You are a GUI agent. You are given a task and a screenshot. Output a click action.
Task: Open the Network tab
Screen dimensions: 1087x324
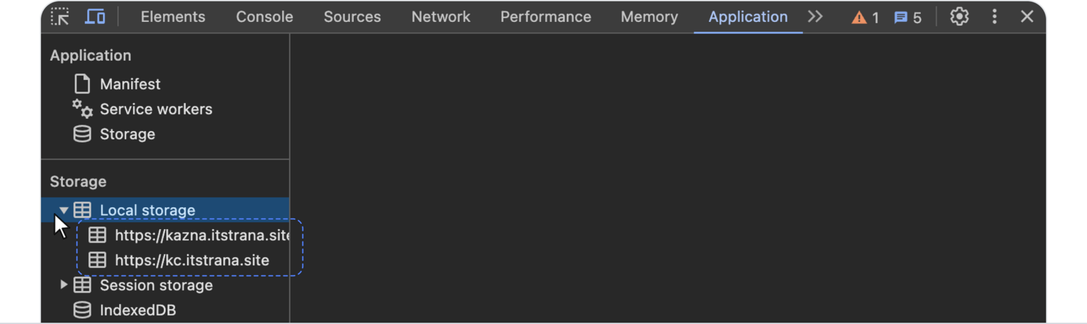(x=441, y=17)
